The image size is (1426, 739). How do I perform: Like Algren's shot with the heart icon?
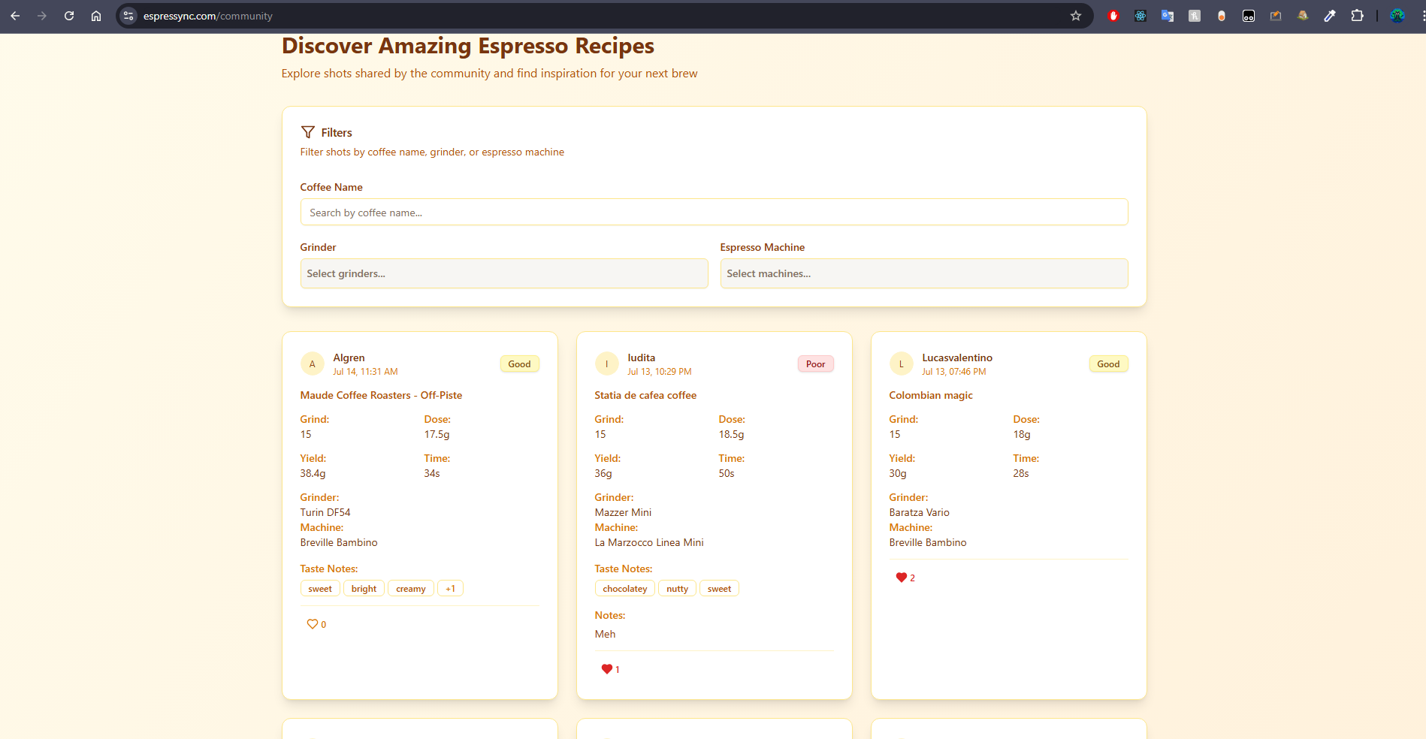click(x=313, y=624)
